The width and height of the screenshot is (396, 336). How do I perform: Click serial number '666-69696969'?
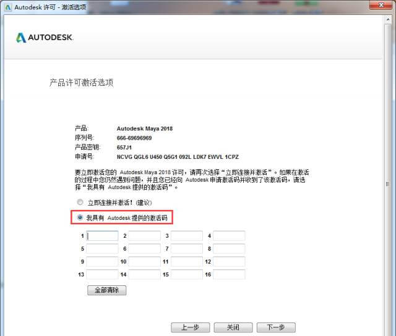(134, 138)
